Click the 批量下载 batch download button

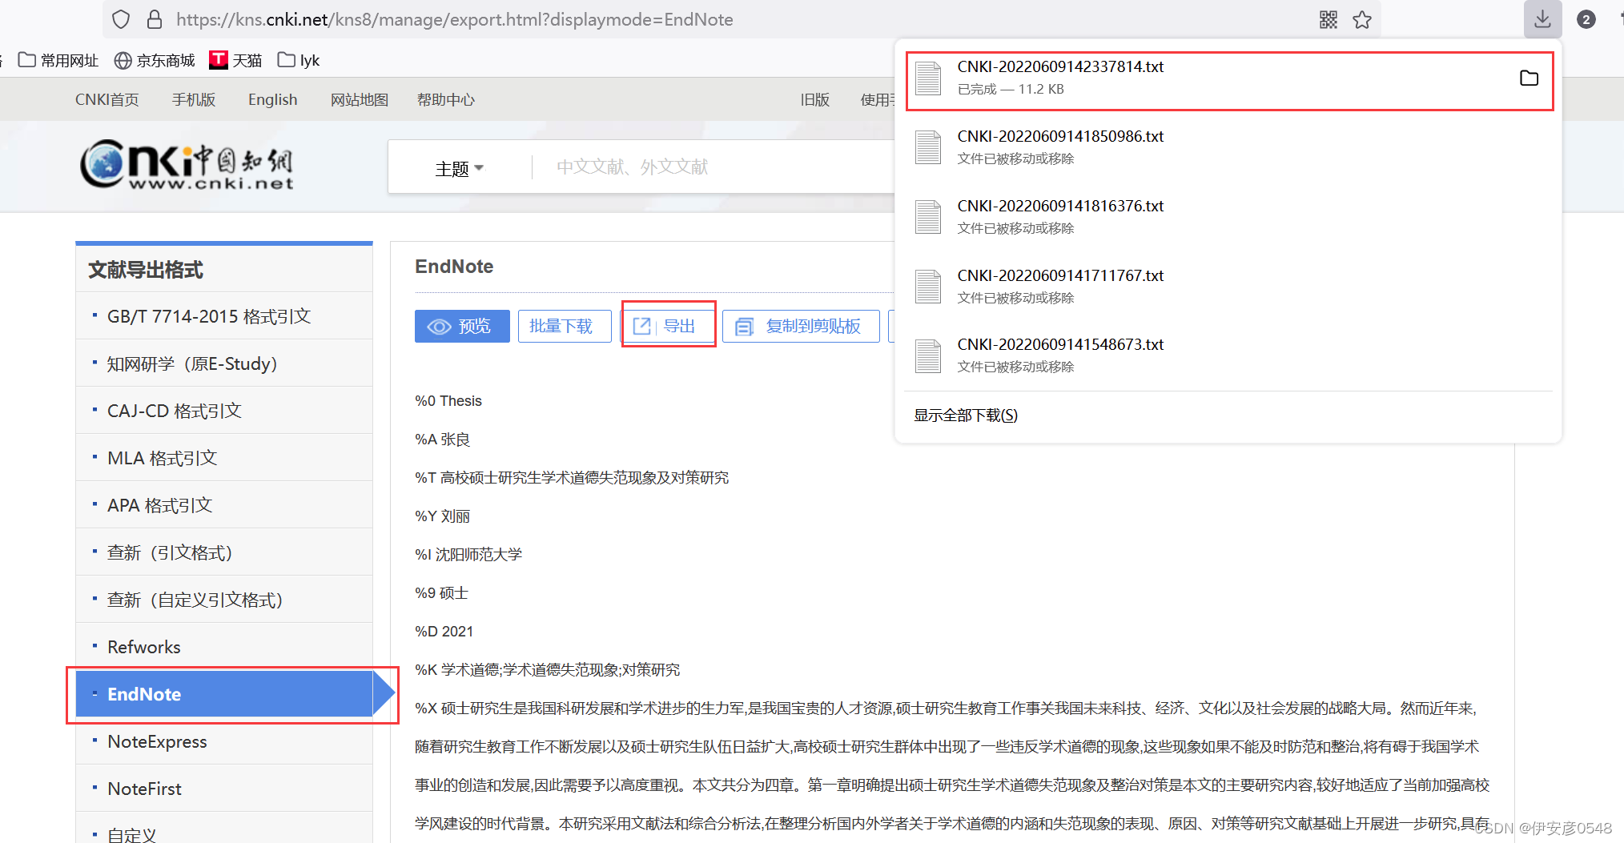564,326
